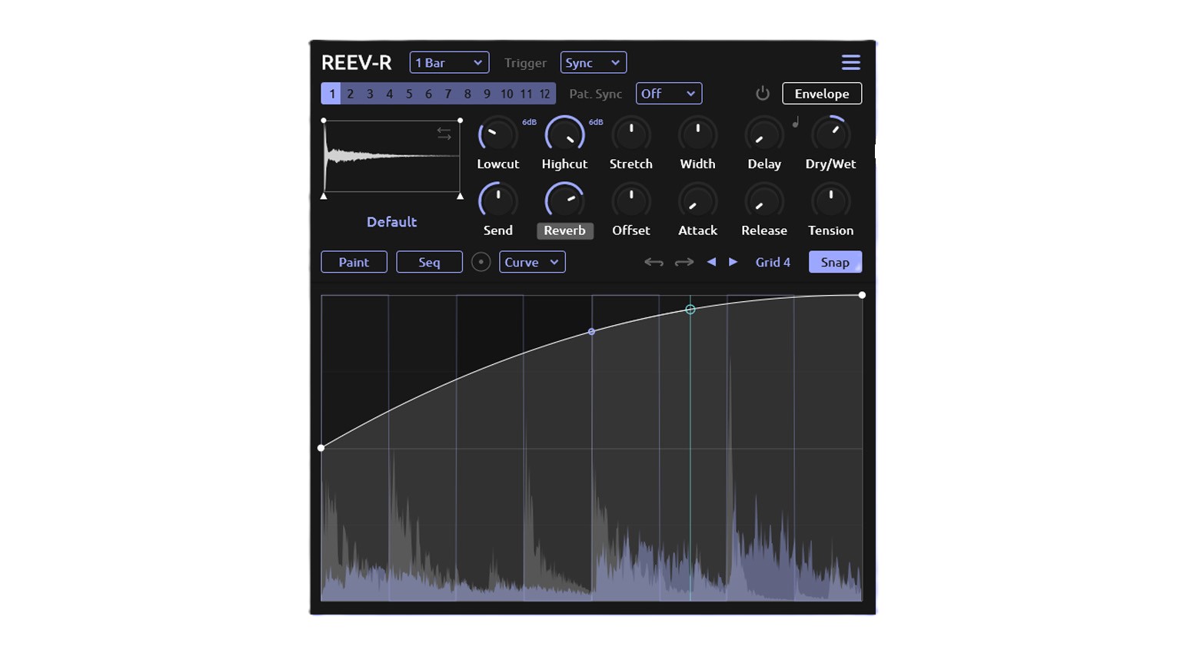
Task: Click the Lowcut 6dB slope label
Action: (529, 122)
